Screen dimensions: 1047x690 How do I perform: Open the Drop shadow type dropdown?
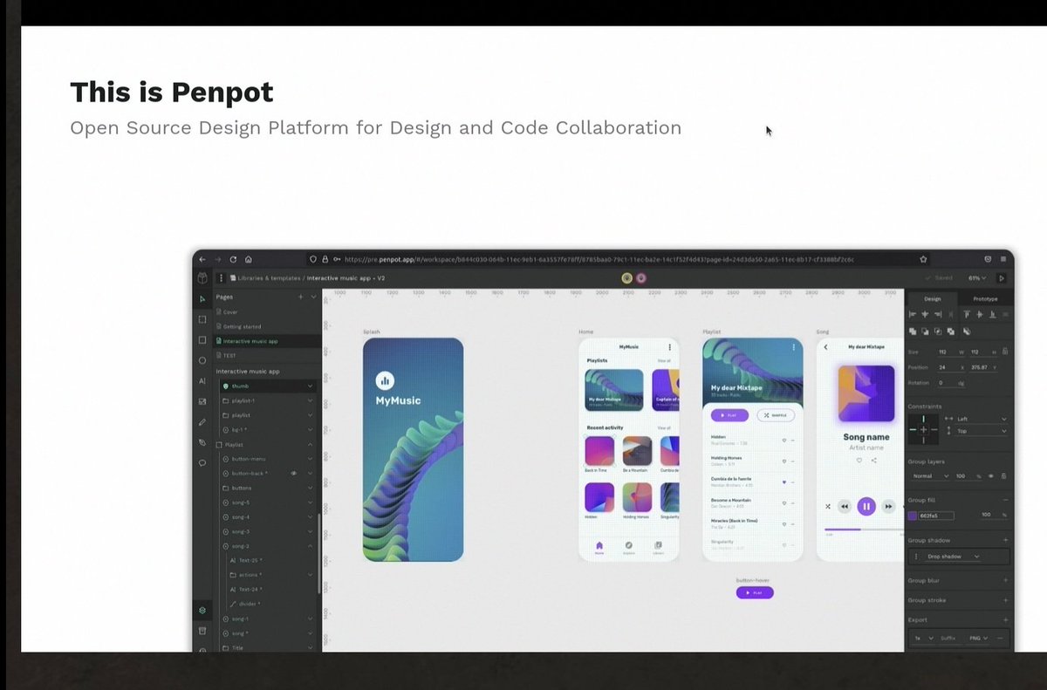point(952,557)
